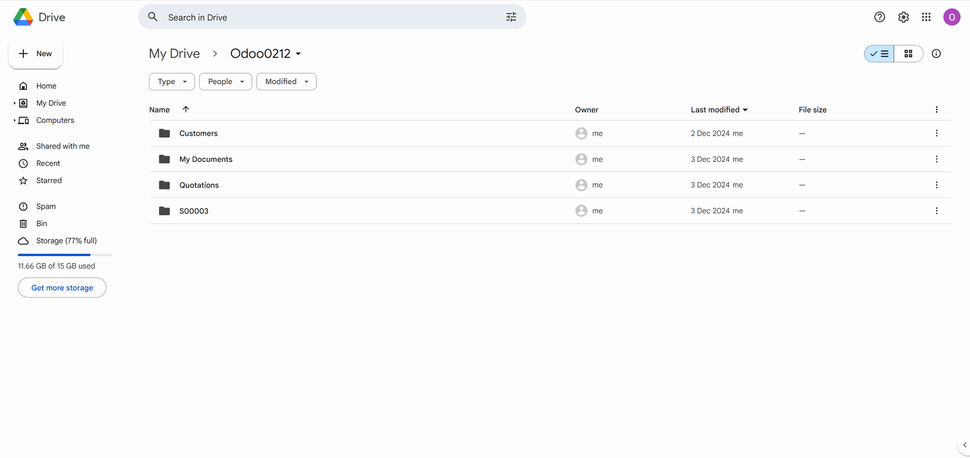Open Storage (77% full) link

click(x=66, y=241)
